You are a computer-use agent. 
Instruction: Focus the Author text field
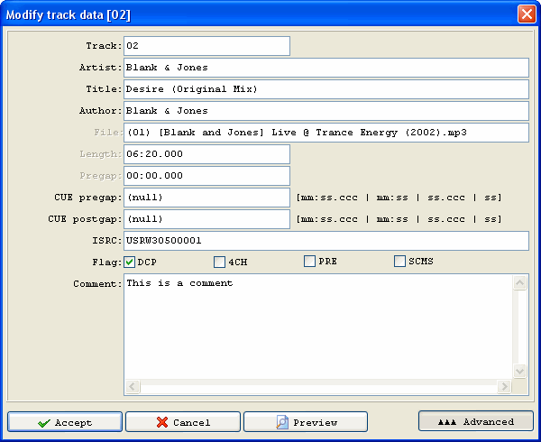325,111
